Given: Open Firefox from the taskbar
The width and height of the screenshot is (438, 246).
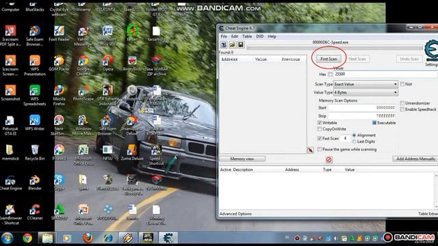Looking at the screenshot, I should point(88,238).
